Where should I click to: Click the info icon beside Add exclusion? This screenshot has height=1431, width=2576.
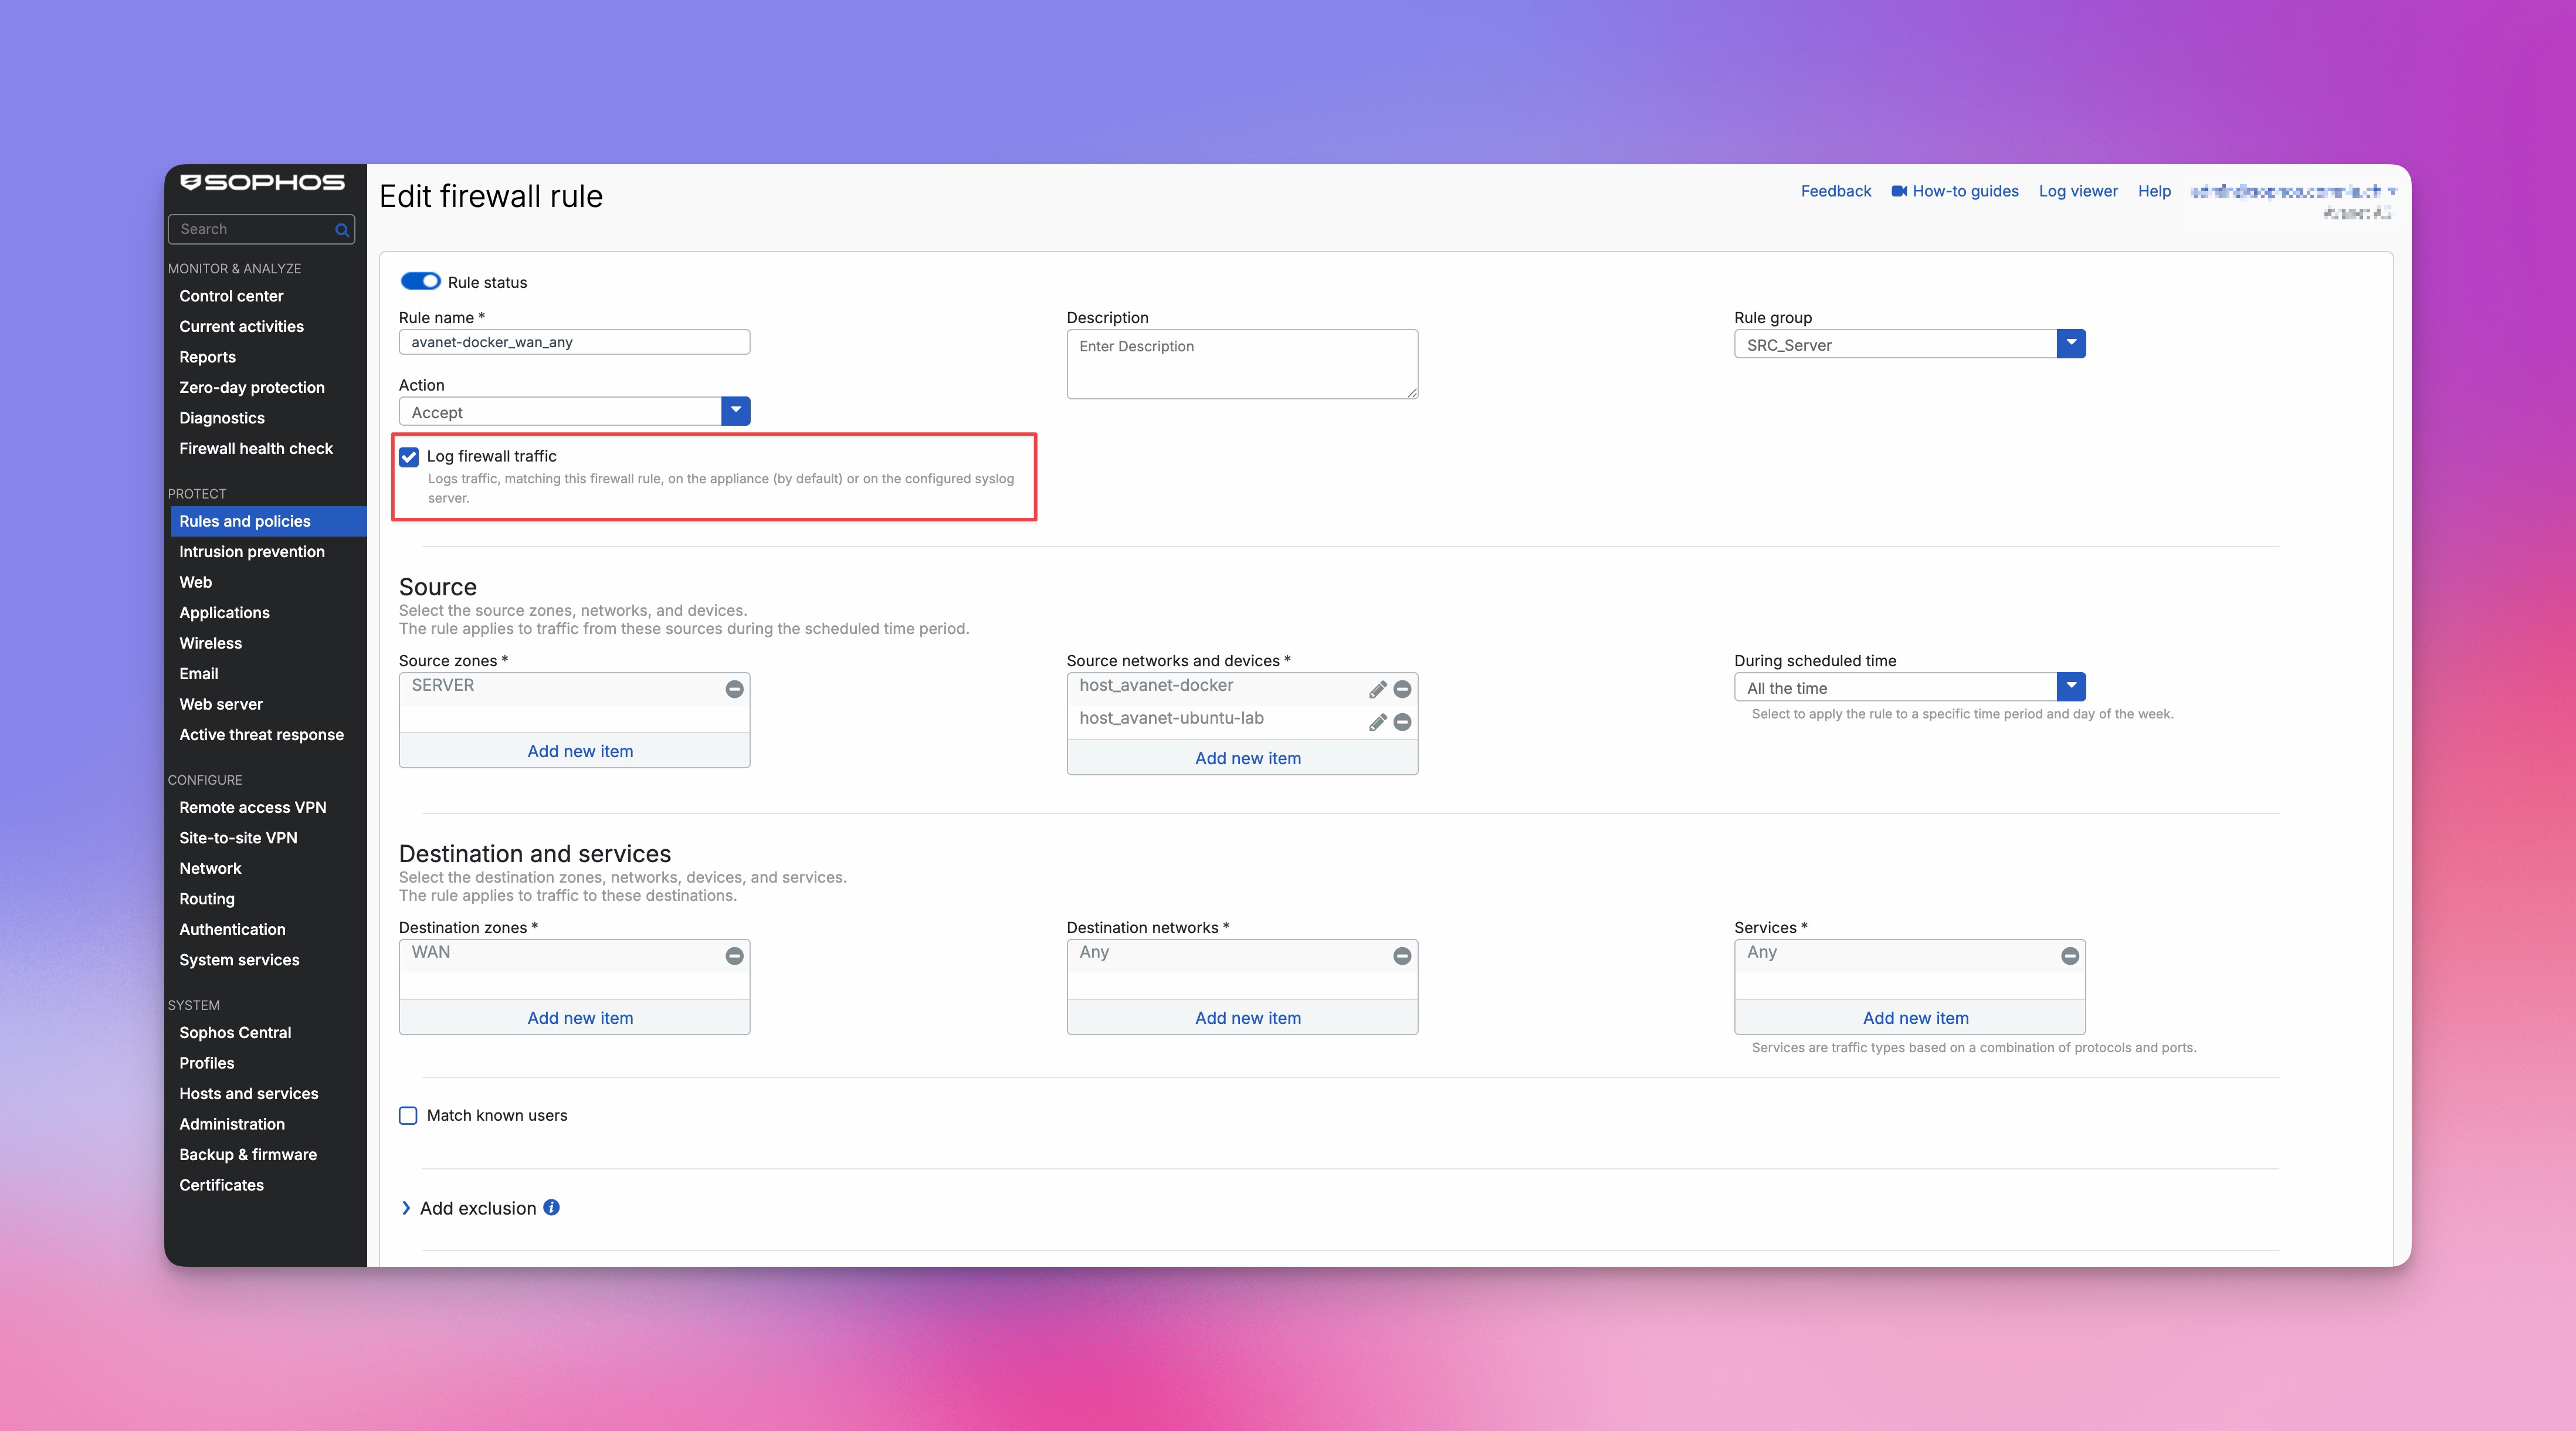551,1207
